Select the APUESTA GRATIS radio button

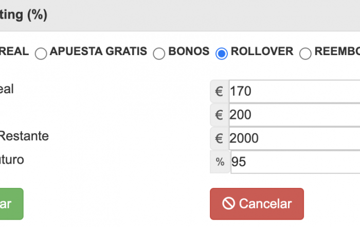(x=41, y=54)
